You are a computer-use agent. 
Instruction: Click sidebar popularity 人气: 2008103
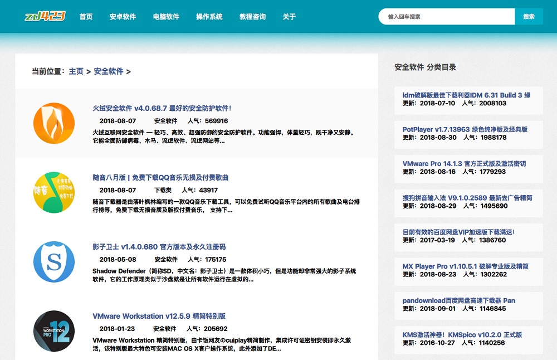[x=484, y=104]
